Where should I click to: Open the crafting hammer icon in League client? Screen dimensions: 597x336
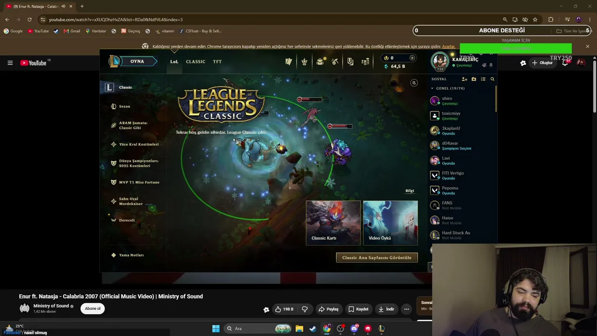[335, 62]
